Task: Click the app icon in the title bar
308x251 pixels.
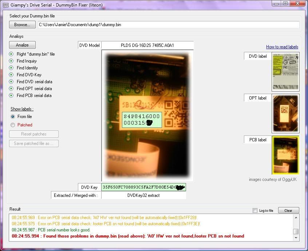Action: click(x=5, y=5)
